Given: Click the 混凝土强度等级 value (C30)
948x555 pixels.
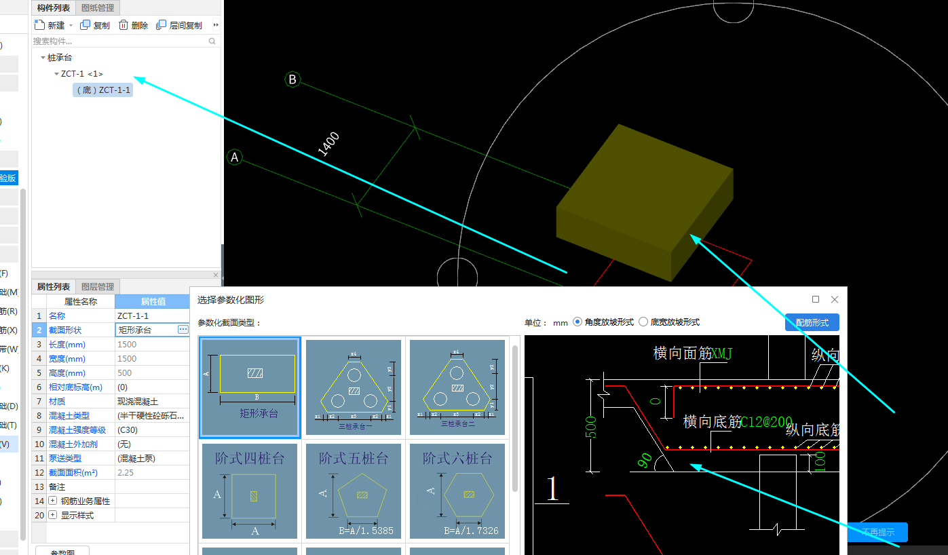Looking at the screenshot, I should coord(152,429).
